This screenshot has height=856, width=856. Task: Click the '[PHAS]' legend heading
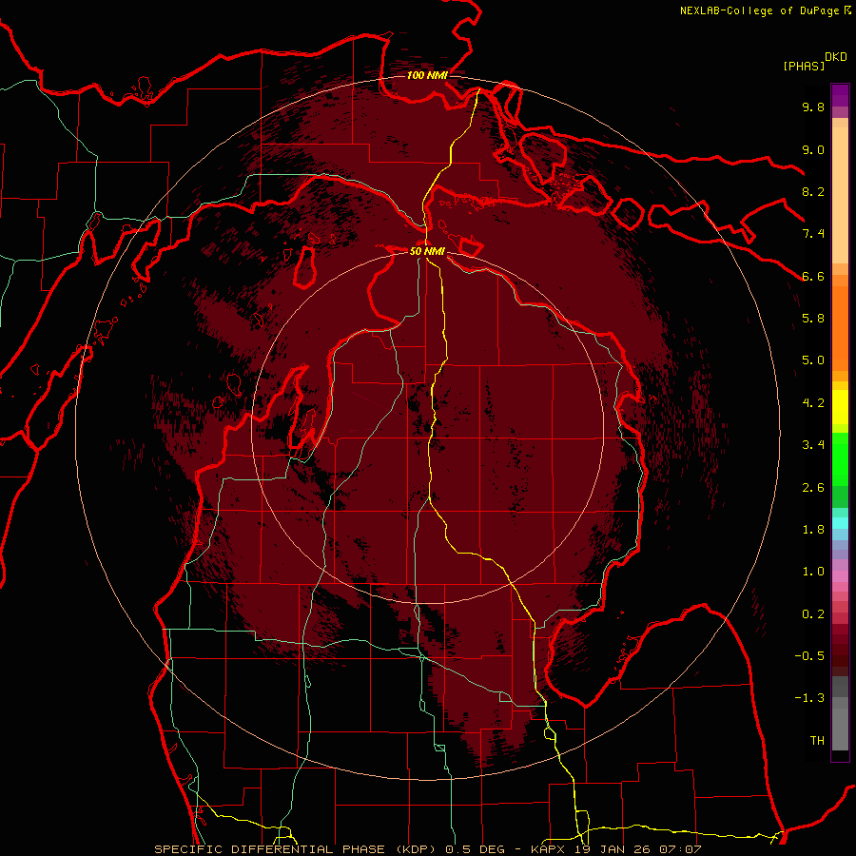coord(804,66)
